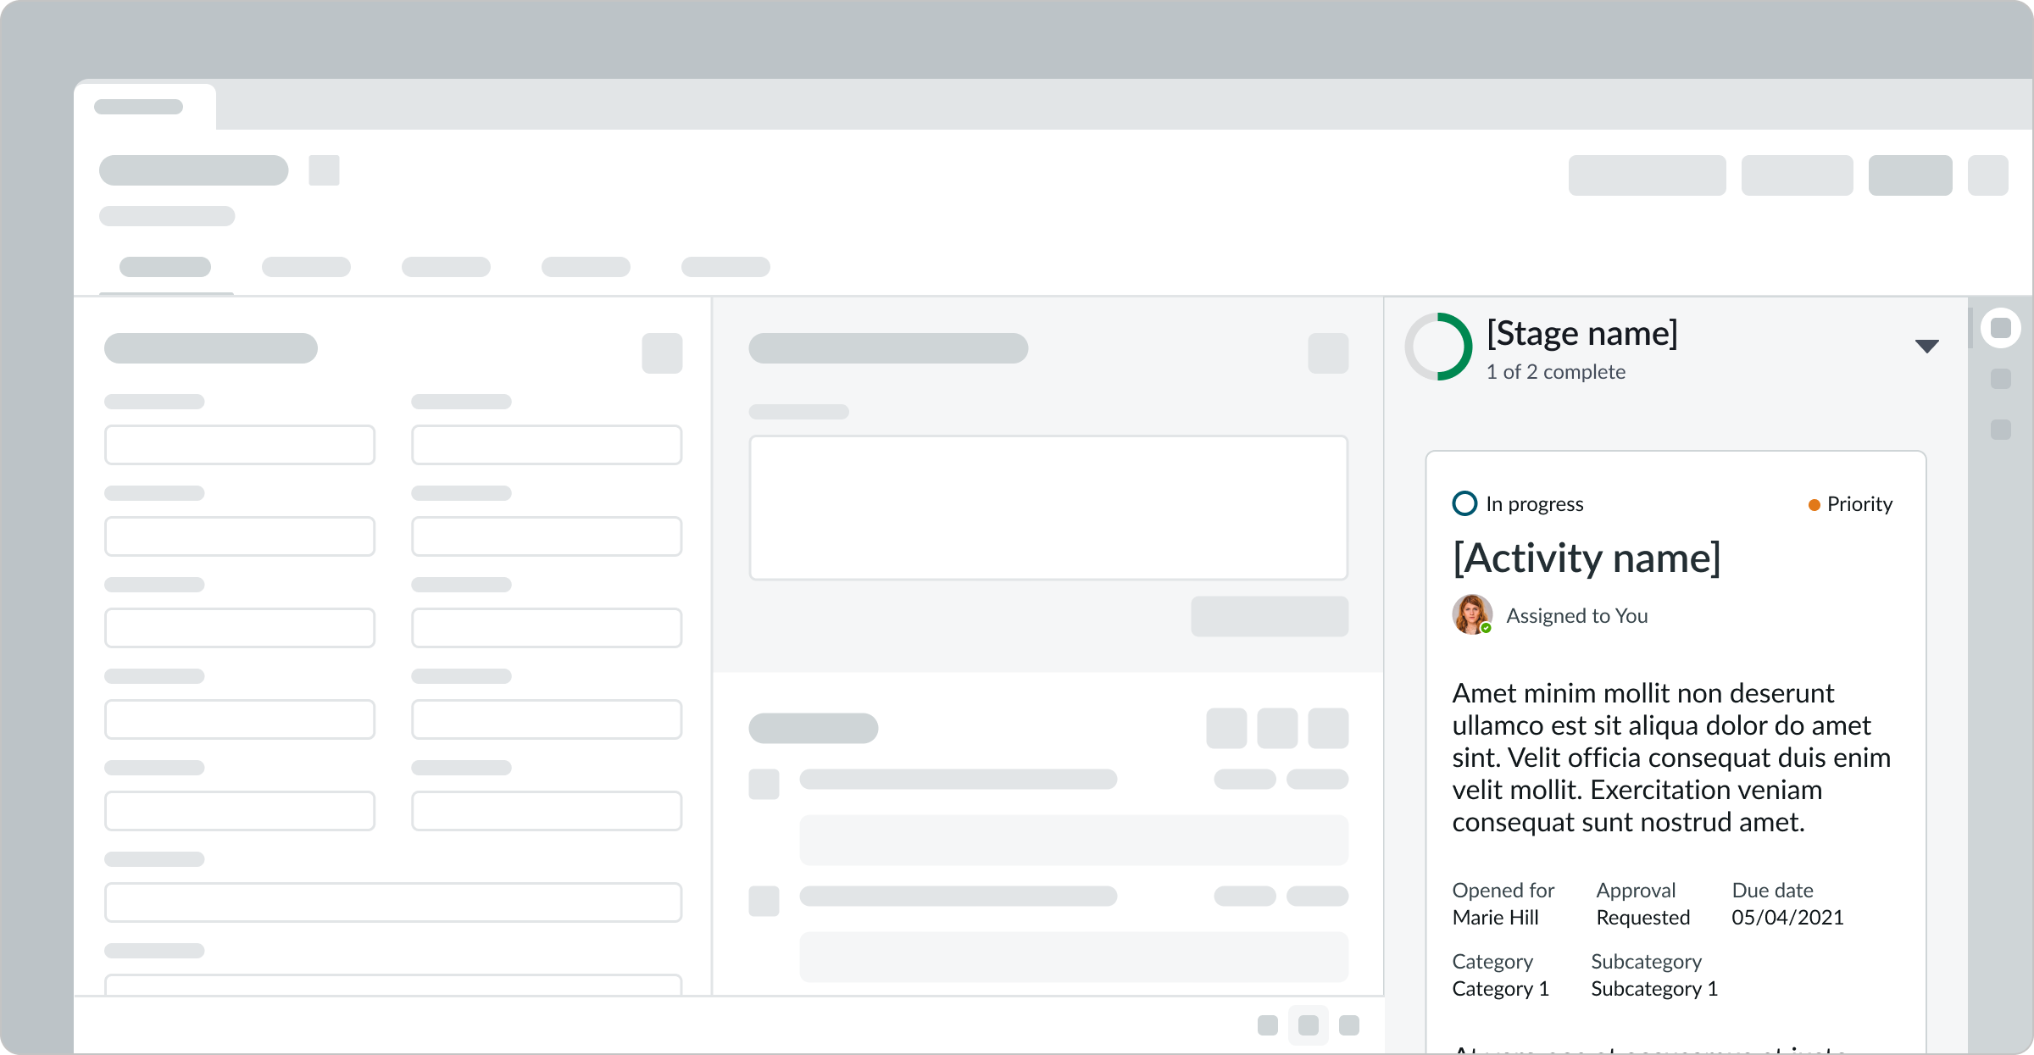Collapse the Stage name dropdown arrow
2034x1055 pixels.
point(1926,346)
